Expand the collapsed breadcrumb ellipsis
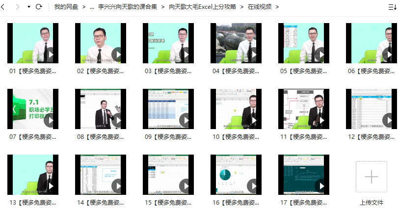Image resolution: width=398 pixels, height=213 pixels. pyautogui.click(x=92, y=7)
